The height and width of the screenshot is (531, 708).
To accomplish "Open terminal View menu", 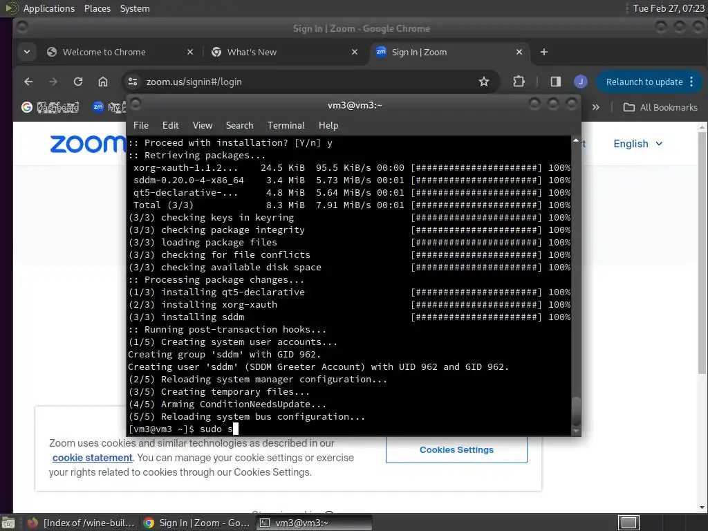I will pyautogui.click(x=203, y=125).
